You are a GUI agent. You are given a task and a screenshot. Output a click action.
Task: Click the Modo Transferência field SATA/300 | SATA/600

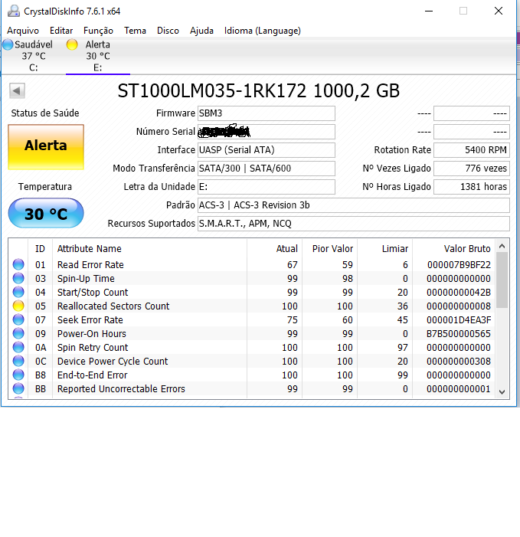[x=267, y=169]
